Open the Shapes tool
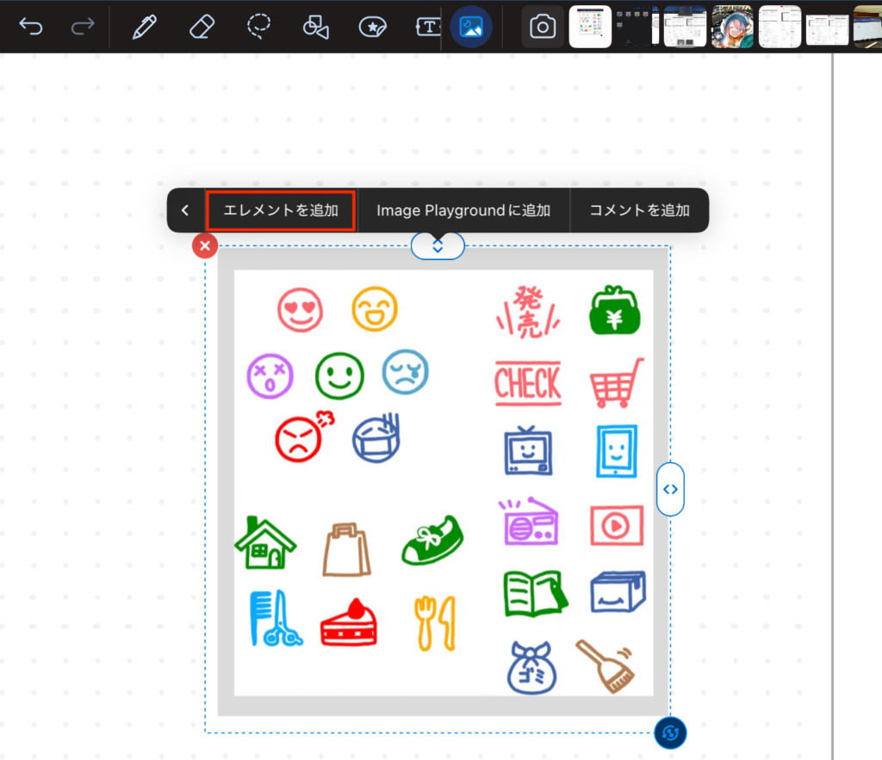Image resolution: width=882 pixels, height=760 pixels. point(315,28)
